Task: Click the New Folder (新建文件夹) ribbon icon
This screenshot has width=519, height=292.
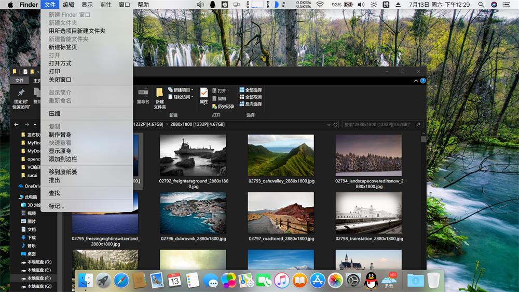Action: 160,97
